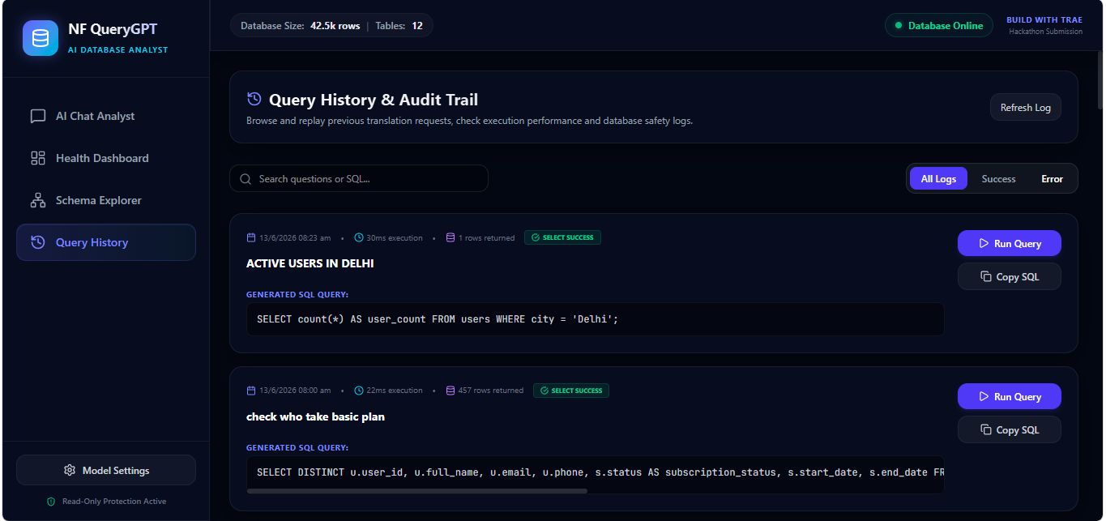1106x521 pixels.
Task: Click the checkmark icon in the basic plan query's SELECT SUCCESS badge
Action: (x=544, y=391)
